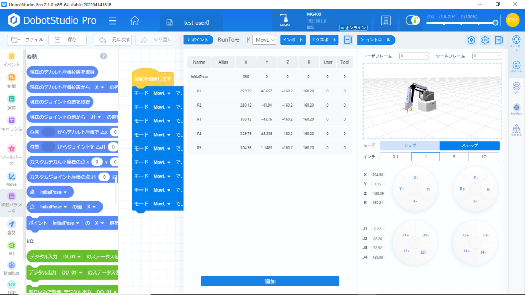Image resolution: width=525 pixels, height=295 pixels.
Task: Set step increment to 10
Action: tap(484, 157)
